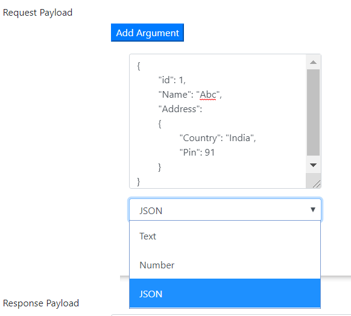This screenshot has height=316, width=351.
Task: Choose the Text option in the dropdown list
Action: pyautogui.click(x=225, y=236)
